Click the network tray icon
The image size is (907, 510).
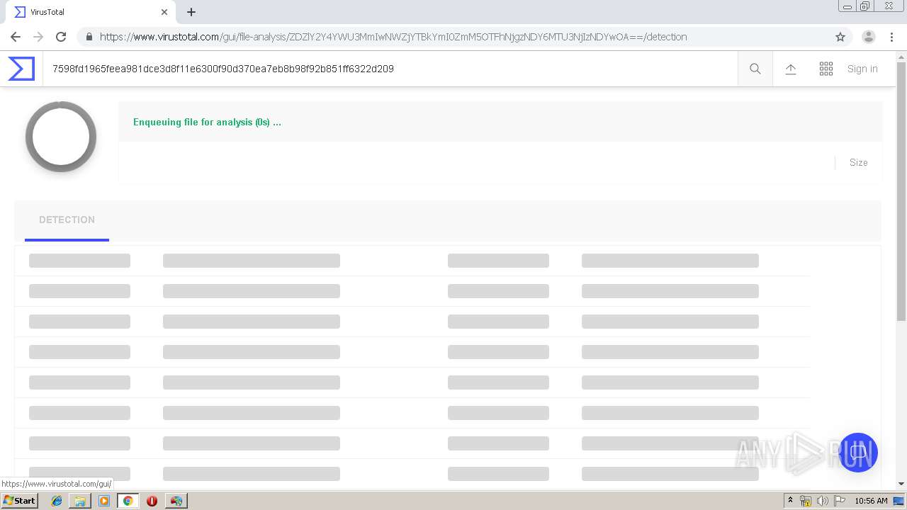(806, 501)
